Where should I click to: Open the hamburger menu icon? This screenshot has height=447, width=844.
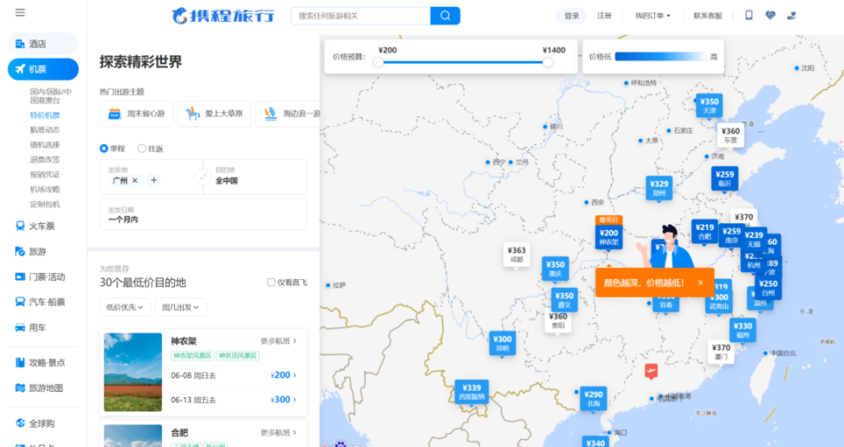click(x=20, y=12)
